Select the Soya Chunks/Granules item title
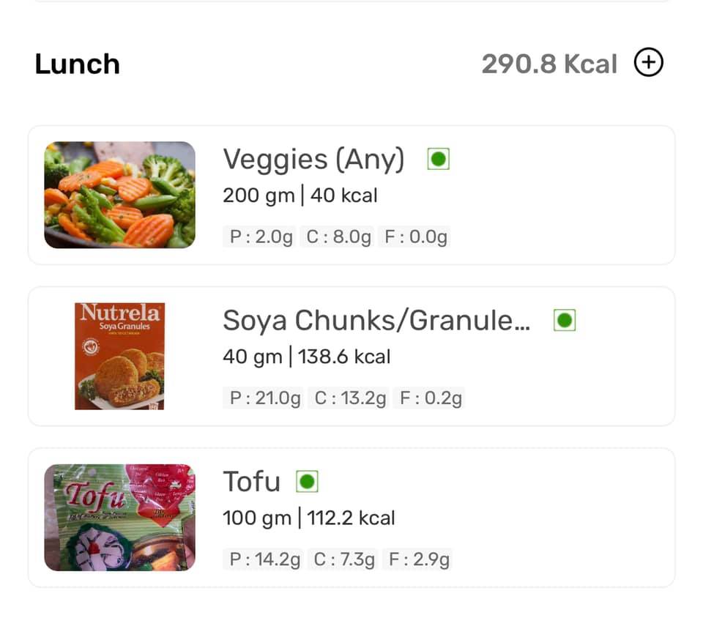The image size is (703, 618). (376, 320)
